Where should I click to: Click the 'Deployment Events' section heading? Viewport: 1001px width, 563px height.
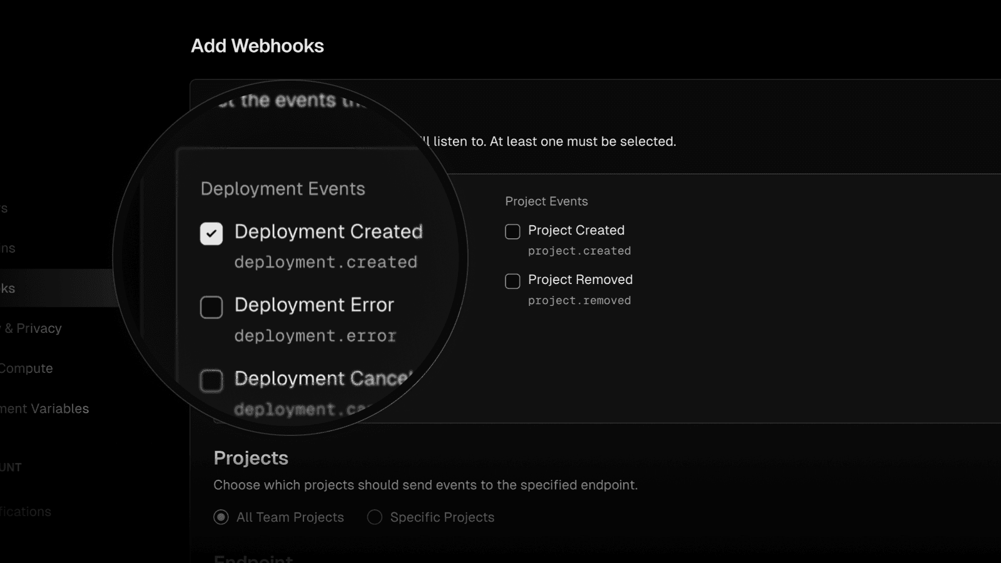click(x=283, y=189)
